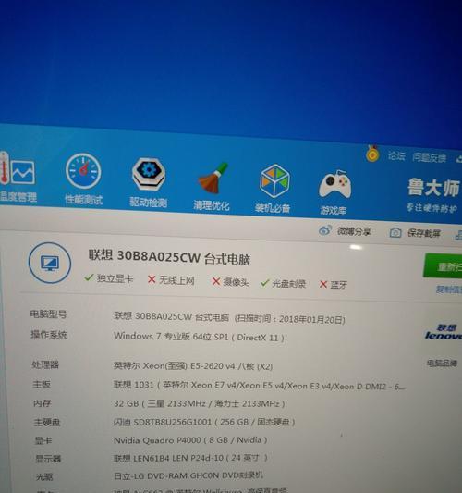Click the round computer monitor icon

(50, 263)
